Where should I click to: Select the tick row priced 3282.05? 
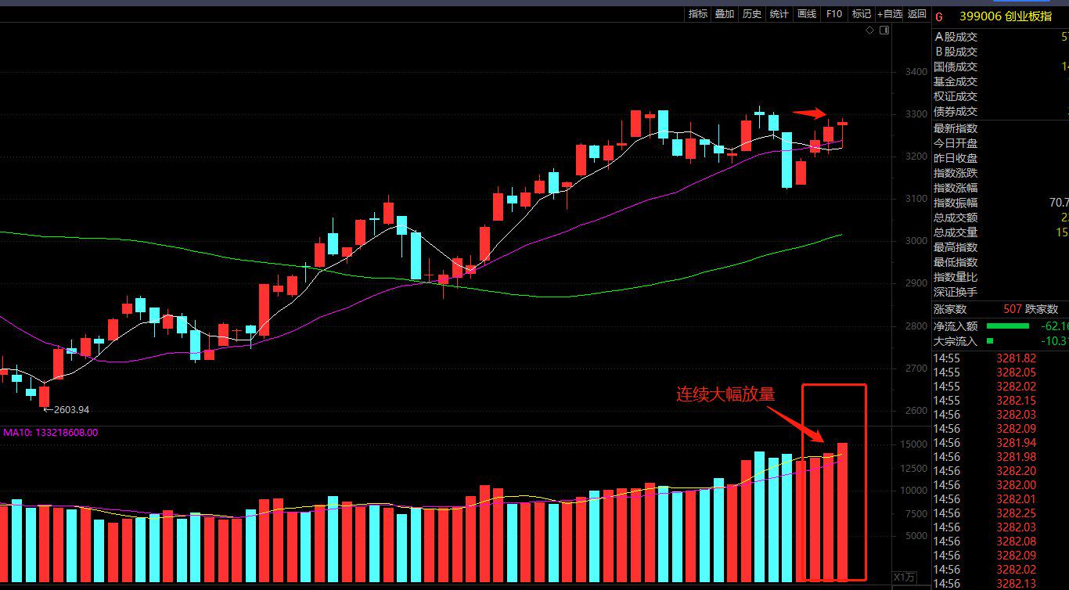coord(1000,372)
